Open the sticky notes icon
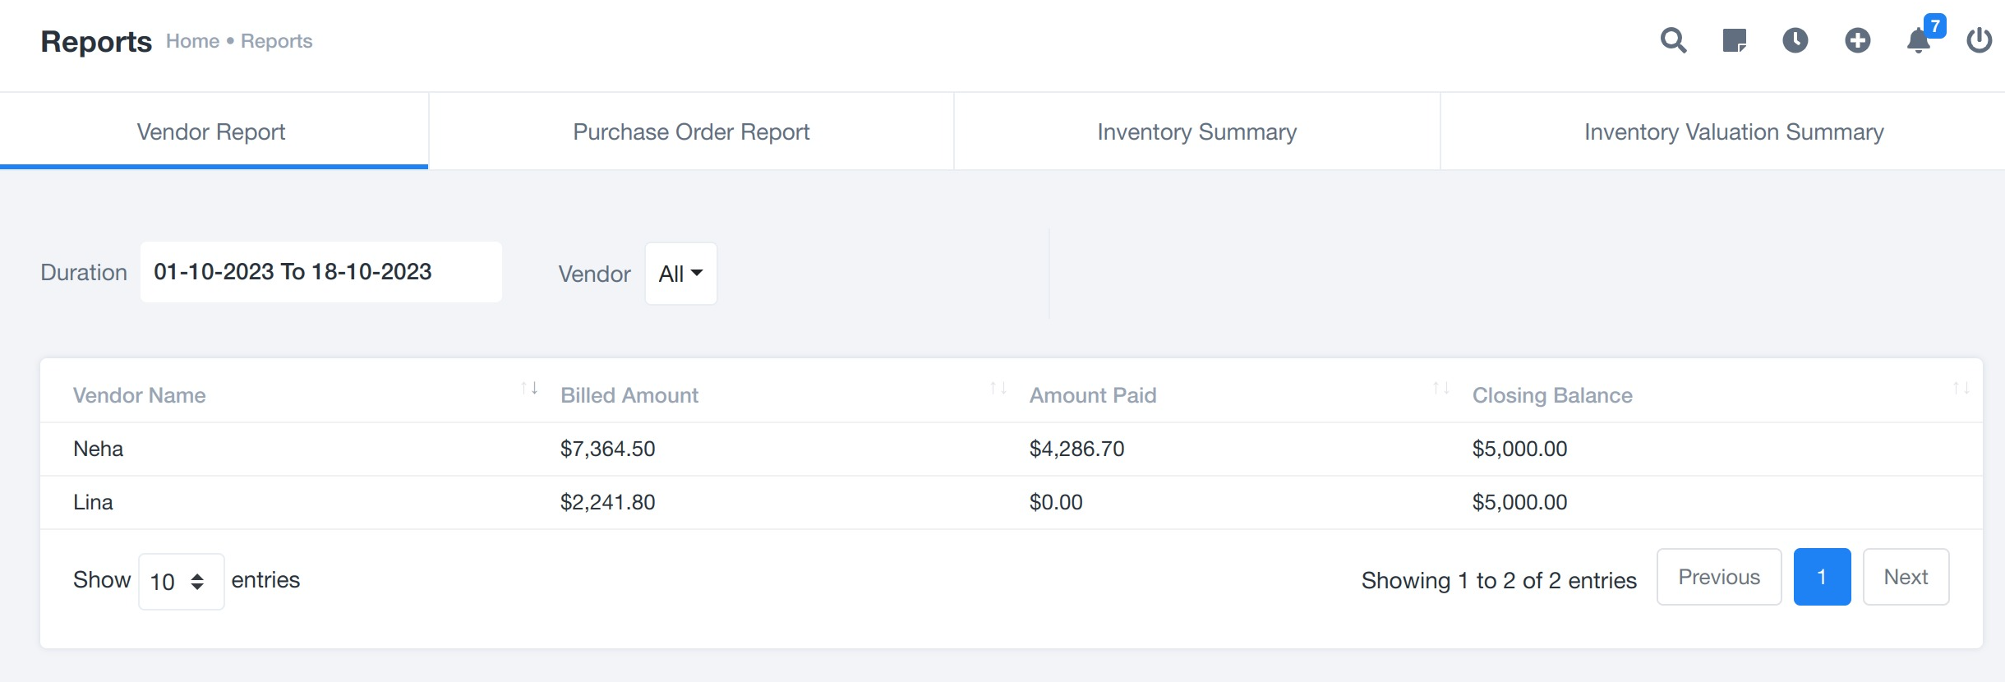This screenshot has height=682, width=2005. [1734, 40]
